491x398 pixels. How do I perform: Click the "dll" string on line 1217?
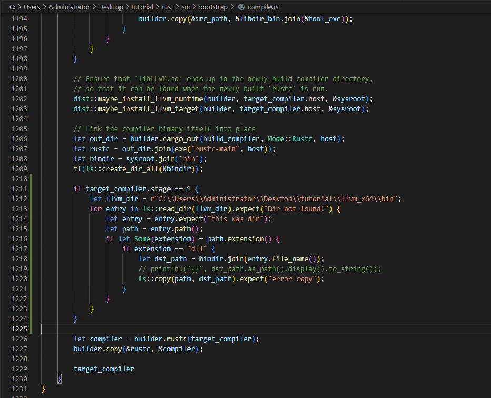coord(196,248)
